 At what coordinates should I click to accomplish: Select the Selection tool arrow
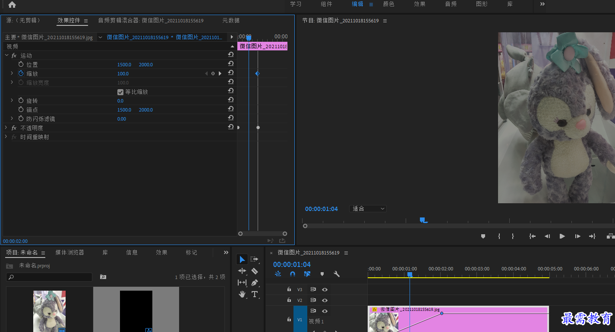click(242, 259)
